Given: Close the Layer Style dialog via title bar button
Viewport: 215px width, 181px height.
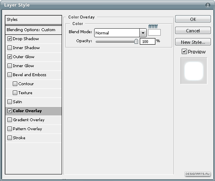Looking at the screenshot, I should (208, 5).
